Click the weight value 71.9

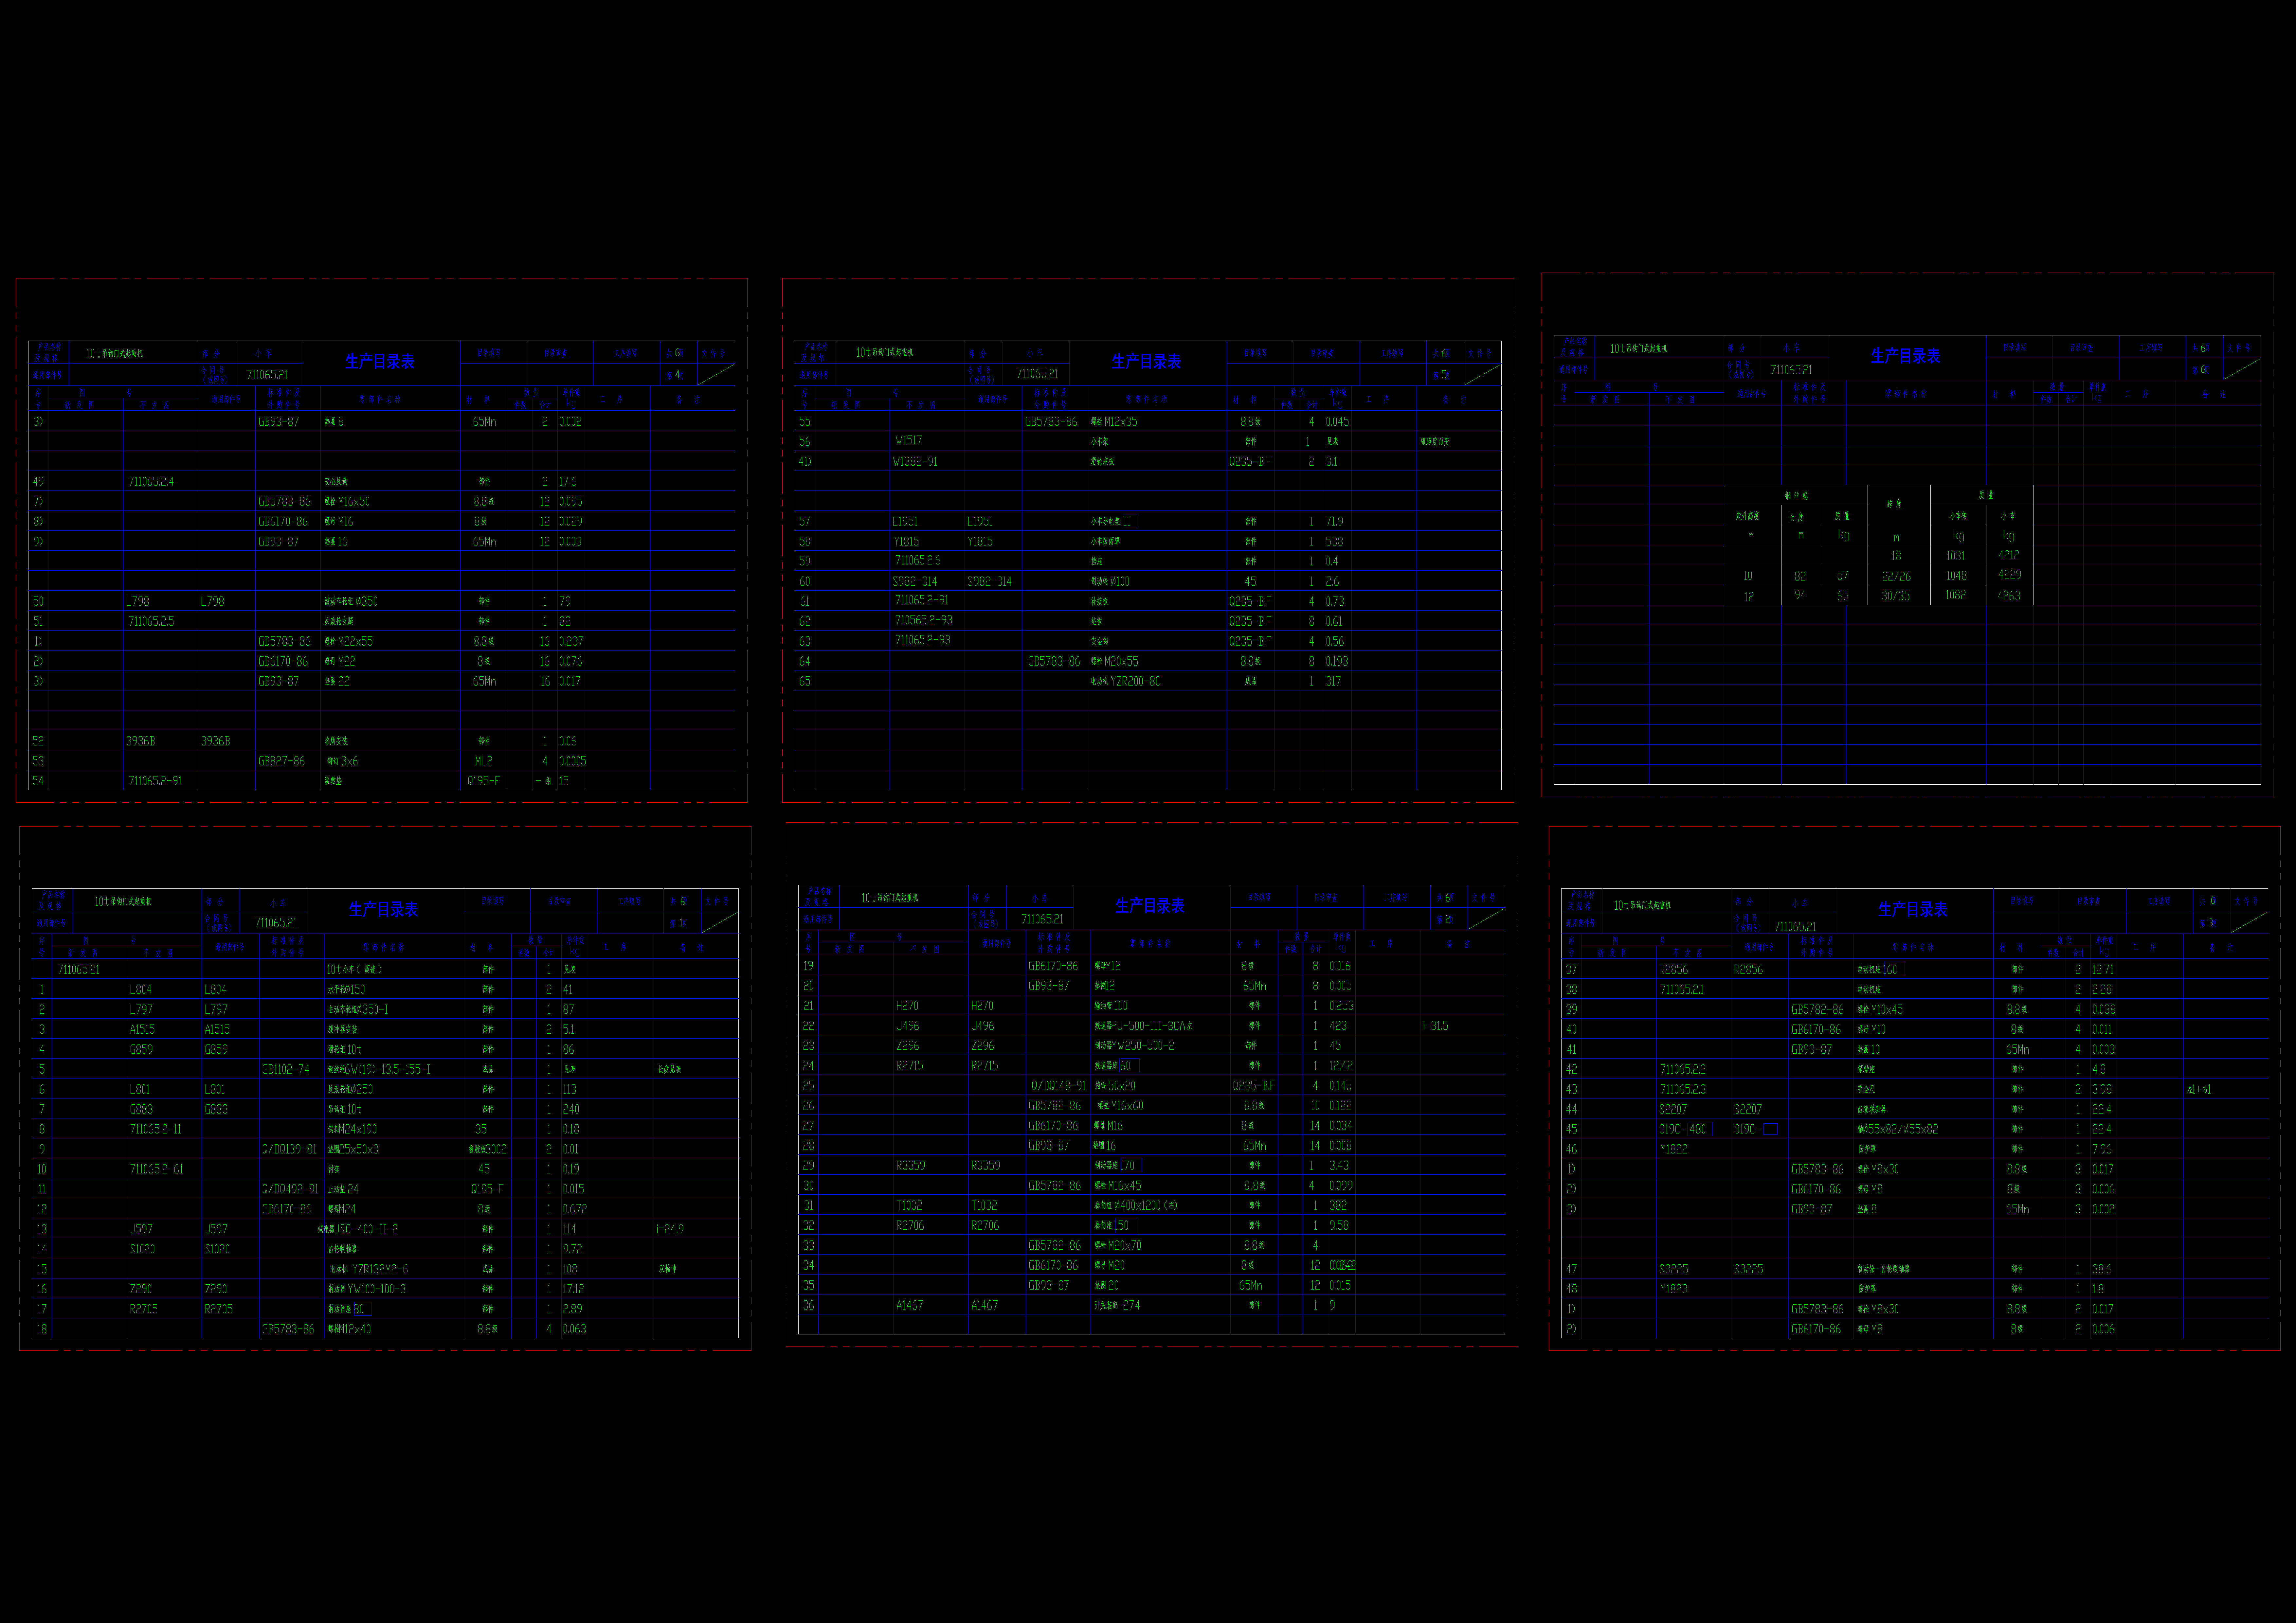[1335, 521]
